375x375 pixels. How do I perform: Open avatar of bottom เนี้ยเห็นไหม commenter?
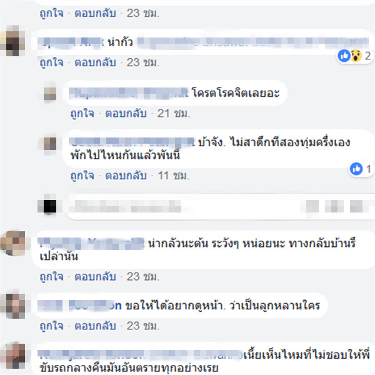pyautogui.click(x=13, y=356)
